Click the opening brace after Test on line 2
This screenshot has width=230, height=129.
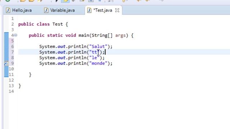[x=67, y=24]
